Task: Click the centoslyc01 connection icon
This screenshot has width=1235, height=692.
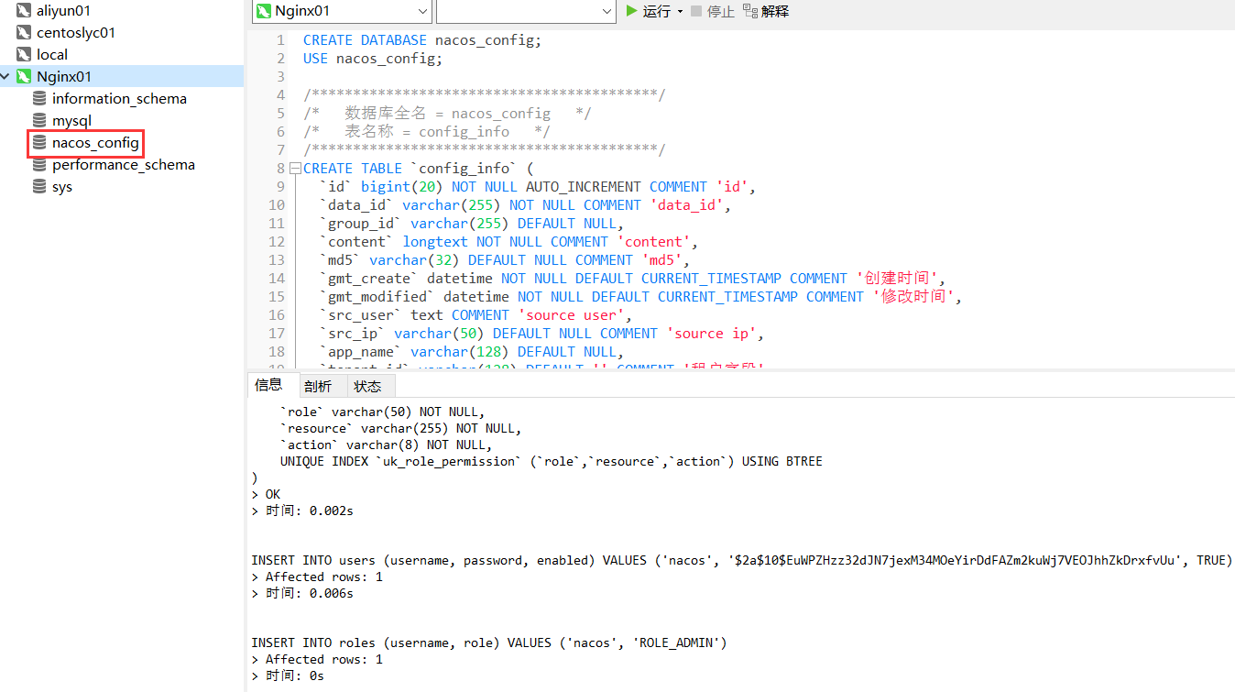Action: [x=23, y=33]
